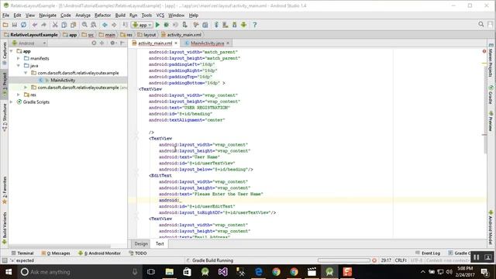This screenshot has width=496, height=279.
Task: Cancel the running Gradle build
Action: [x=374, y=260]
